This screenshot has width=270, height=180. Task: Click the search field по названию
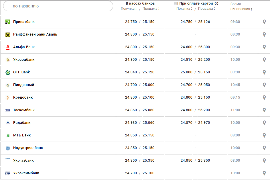click(58, 6)
